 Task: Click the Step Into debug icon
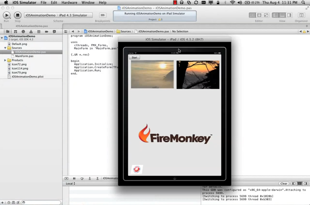[90, 178]
